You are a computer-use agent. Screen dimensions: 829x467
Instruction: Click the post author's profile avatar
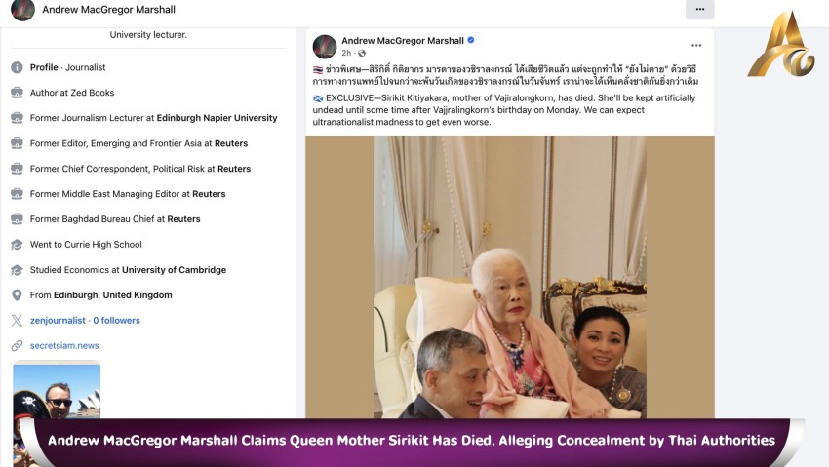point(325,46)
